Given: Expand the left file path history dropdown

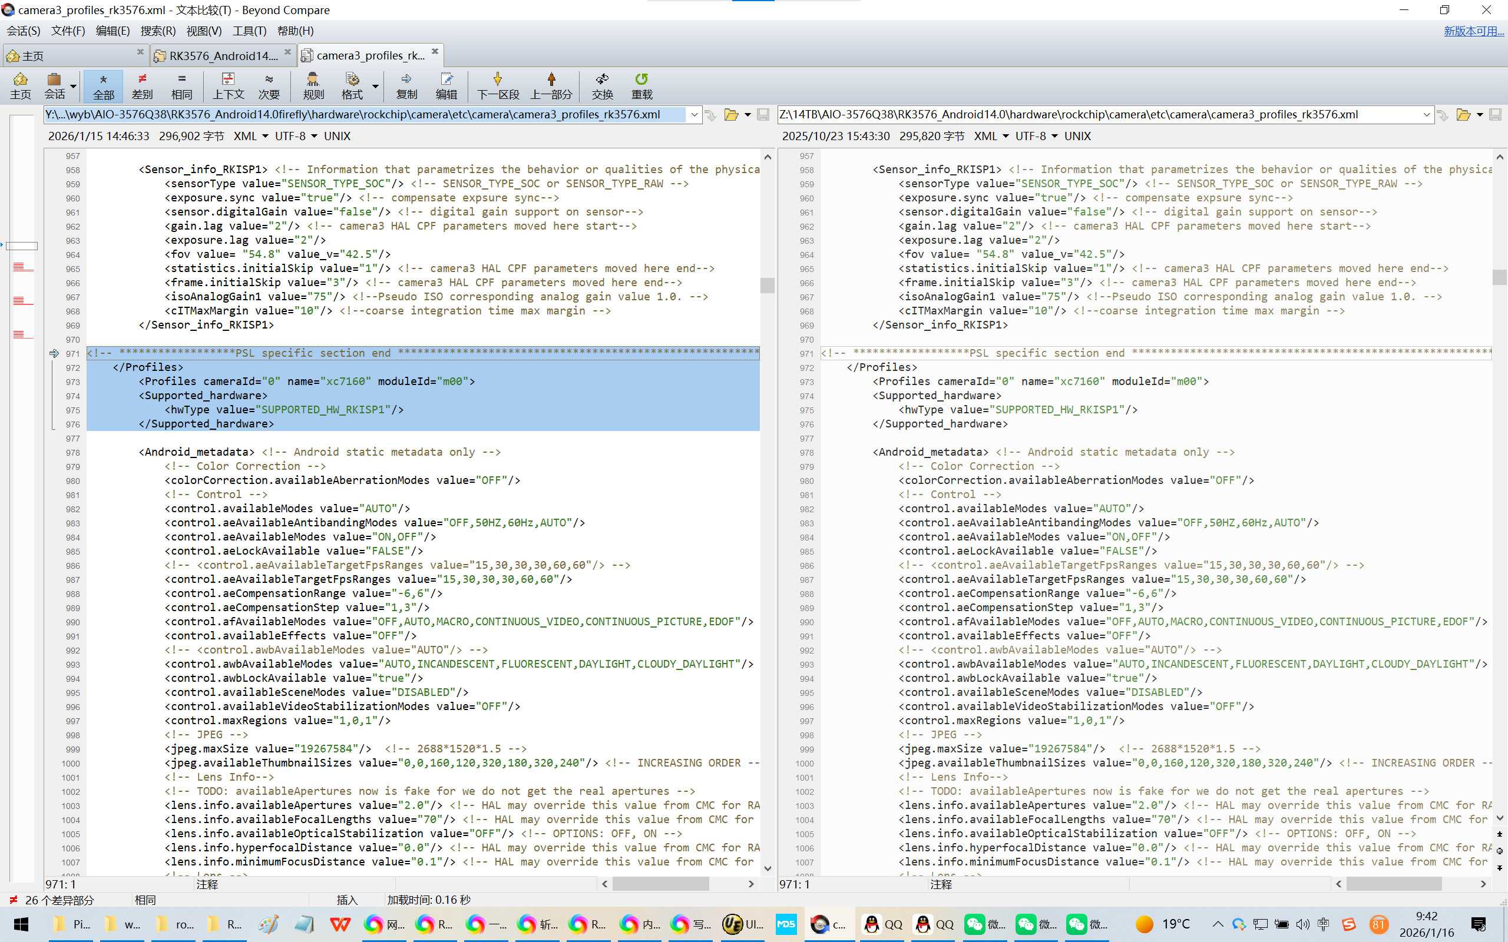Looking at the screenshot, I should [694, 115].
